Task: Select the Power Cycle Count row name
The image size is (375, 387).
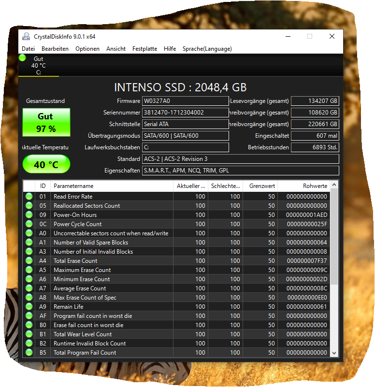Action: pyautogui.click(x=77, y=224)
